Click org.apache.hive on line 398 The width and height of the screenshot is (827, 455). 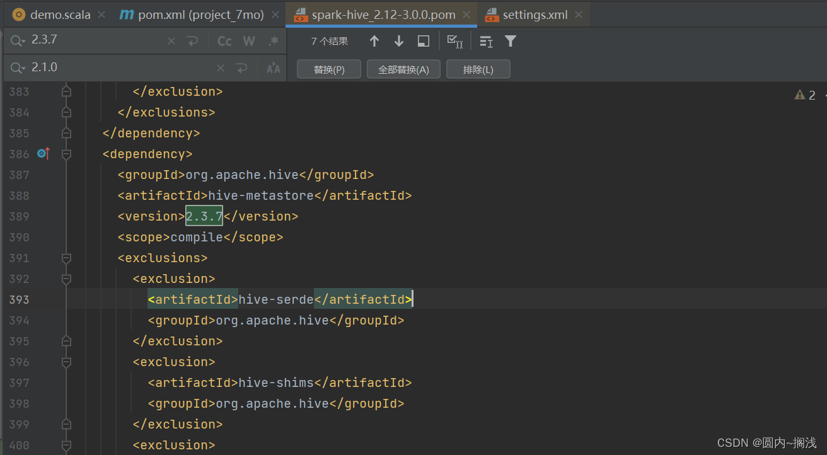pos(272,403)
